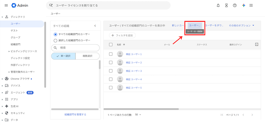Click the ディレクトリ person icon
265x125 pixels.
pos(7,17)
